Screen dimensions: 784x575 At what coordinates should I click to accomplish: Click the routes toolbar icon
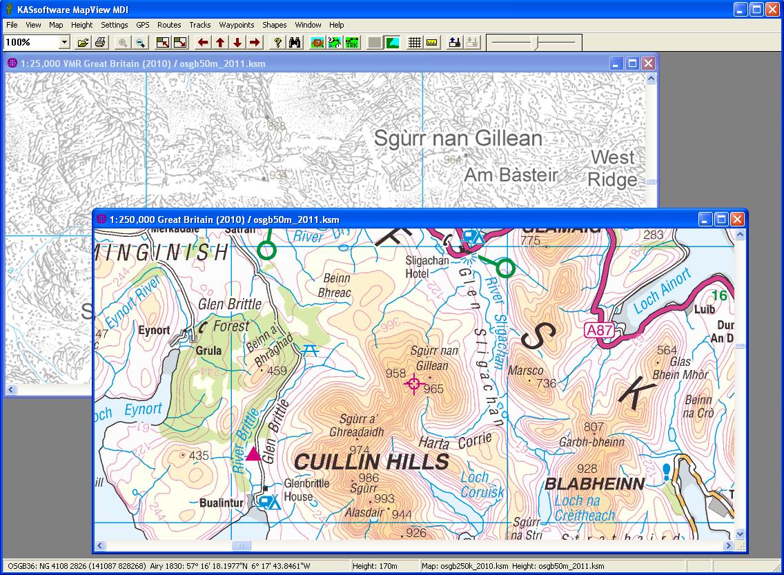coord(335,43)
